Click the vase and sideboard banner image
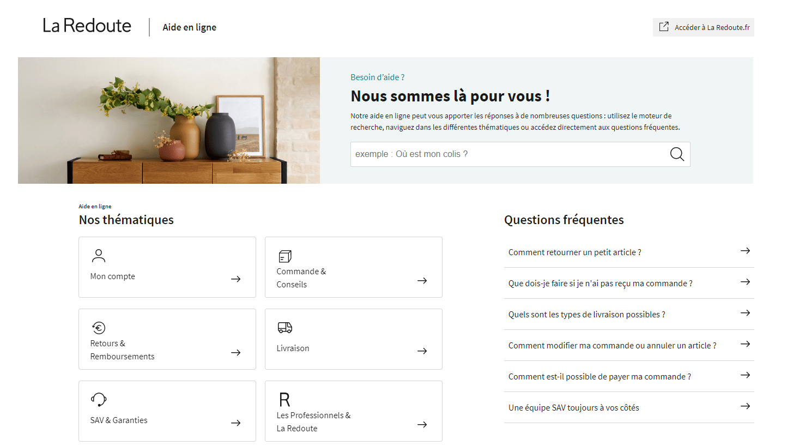 (169, 120)
